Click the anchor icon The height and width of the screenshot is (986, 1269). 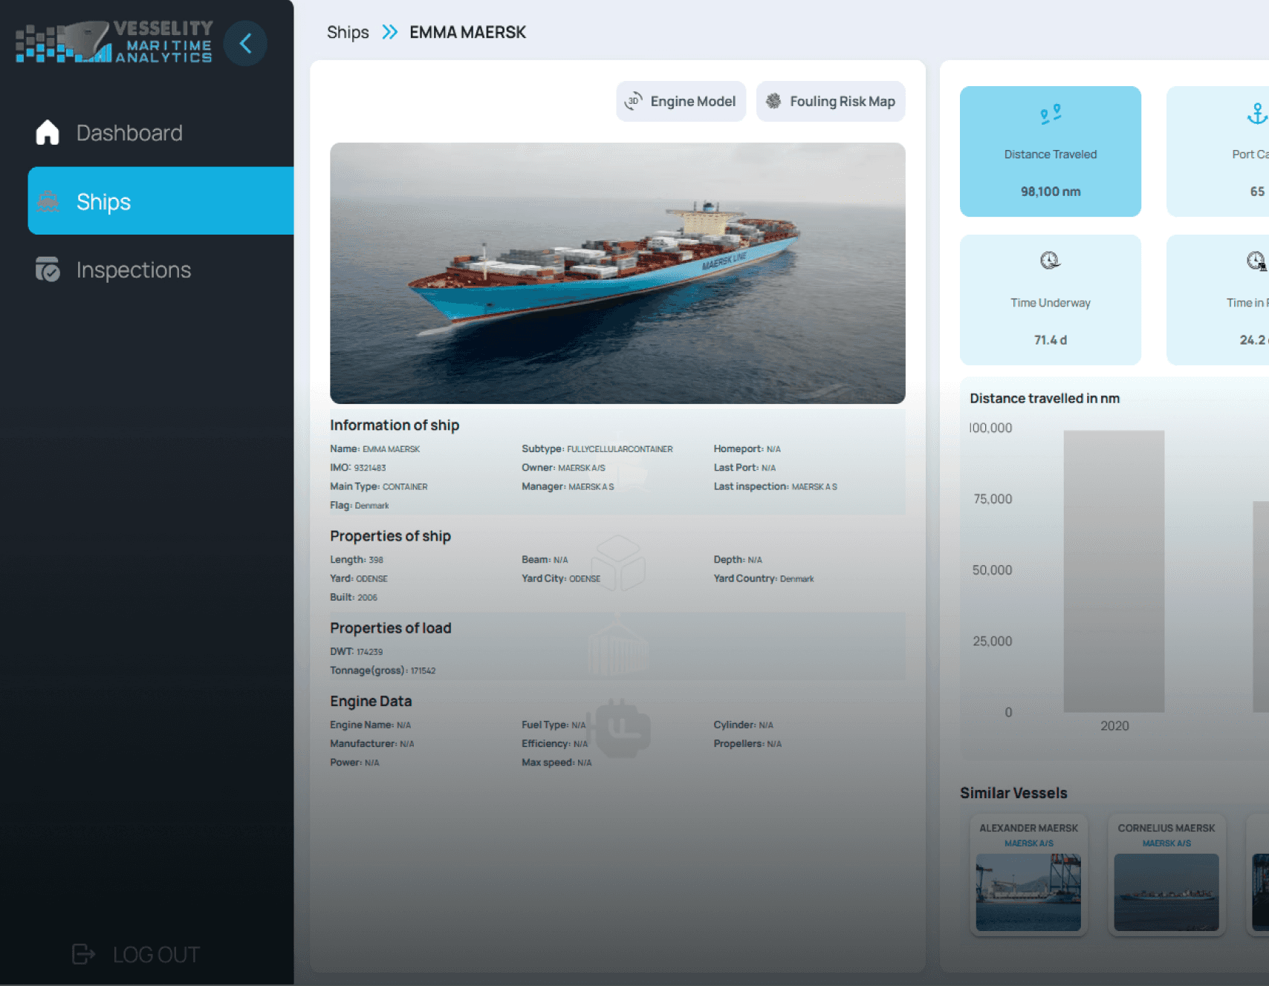click(x=1257, y=114)
